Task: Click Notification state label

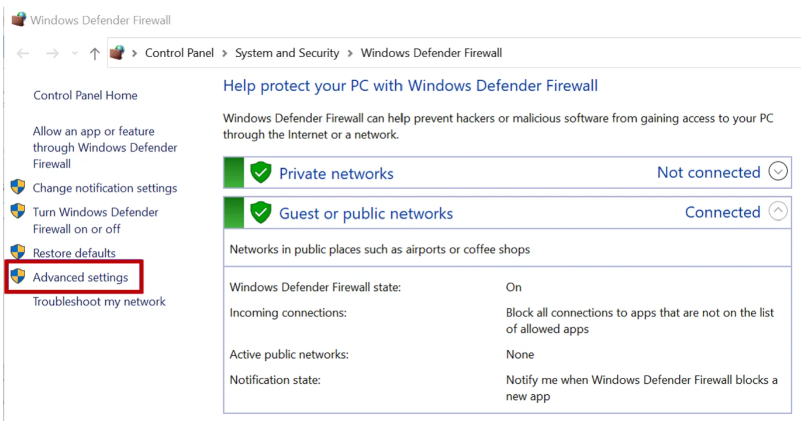Action: 275,380
